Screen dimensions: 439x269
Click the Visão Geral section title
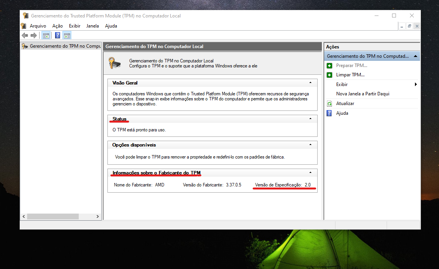coord(125,83)
